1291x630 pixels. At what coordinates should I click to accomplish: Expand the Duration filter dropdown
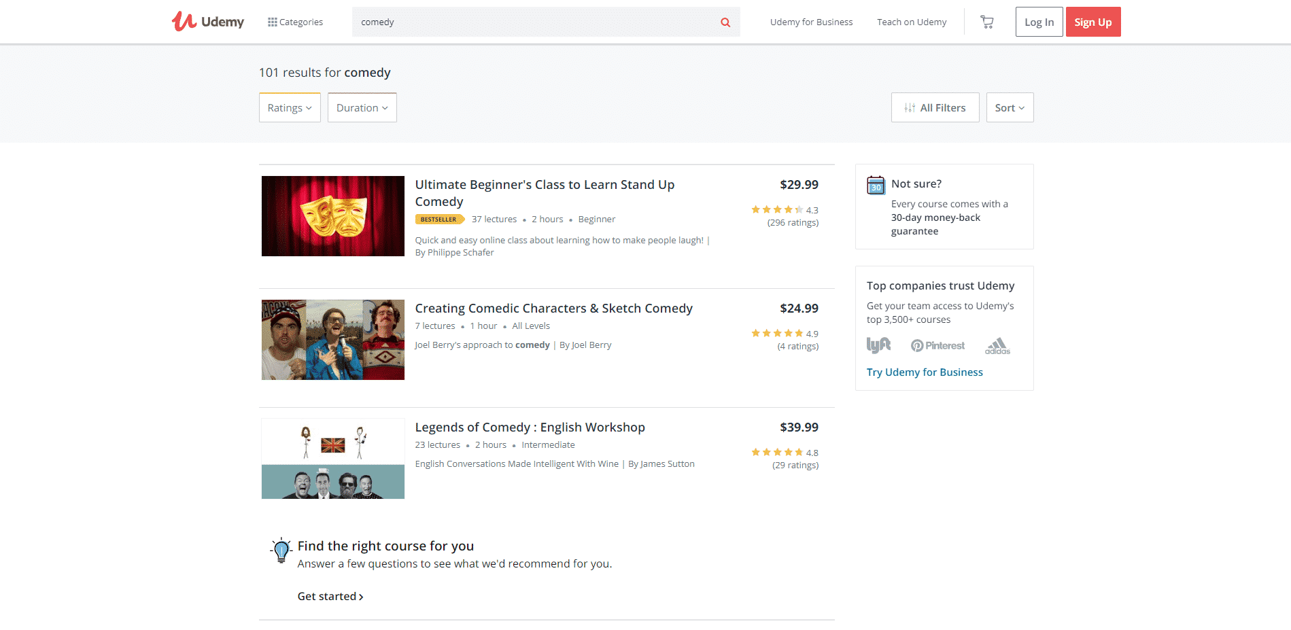pyautogui.click(x=362, y=107)
